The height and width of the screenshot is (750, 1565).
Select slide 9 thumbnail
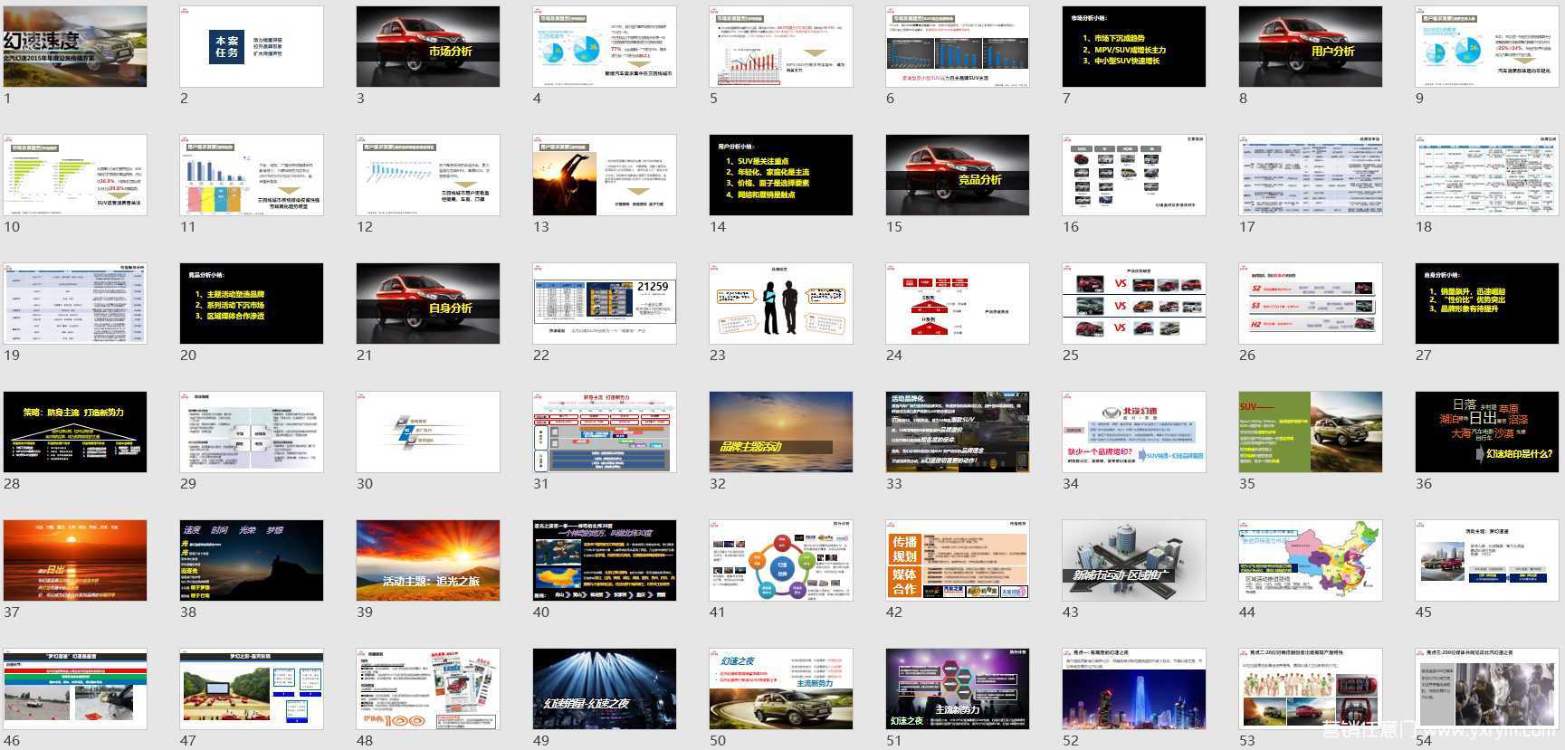(1487, 47)
